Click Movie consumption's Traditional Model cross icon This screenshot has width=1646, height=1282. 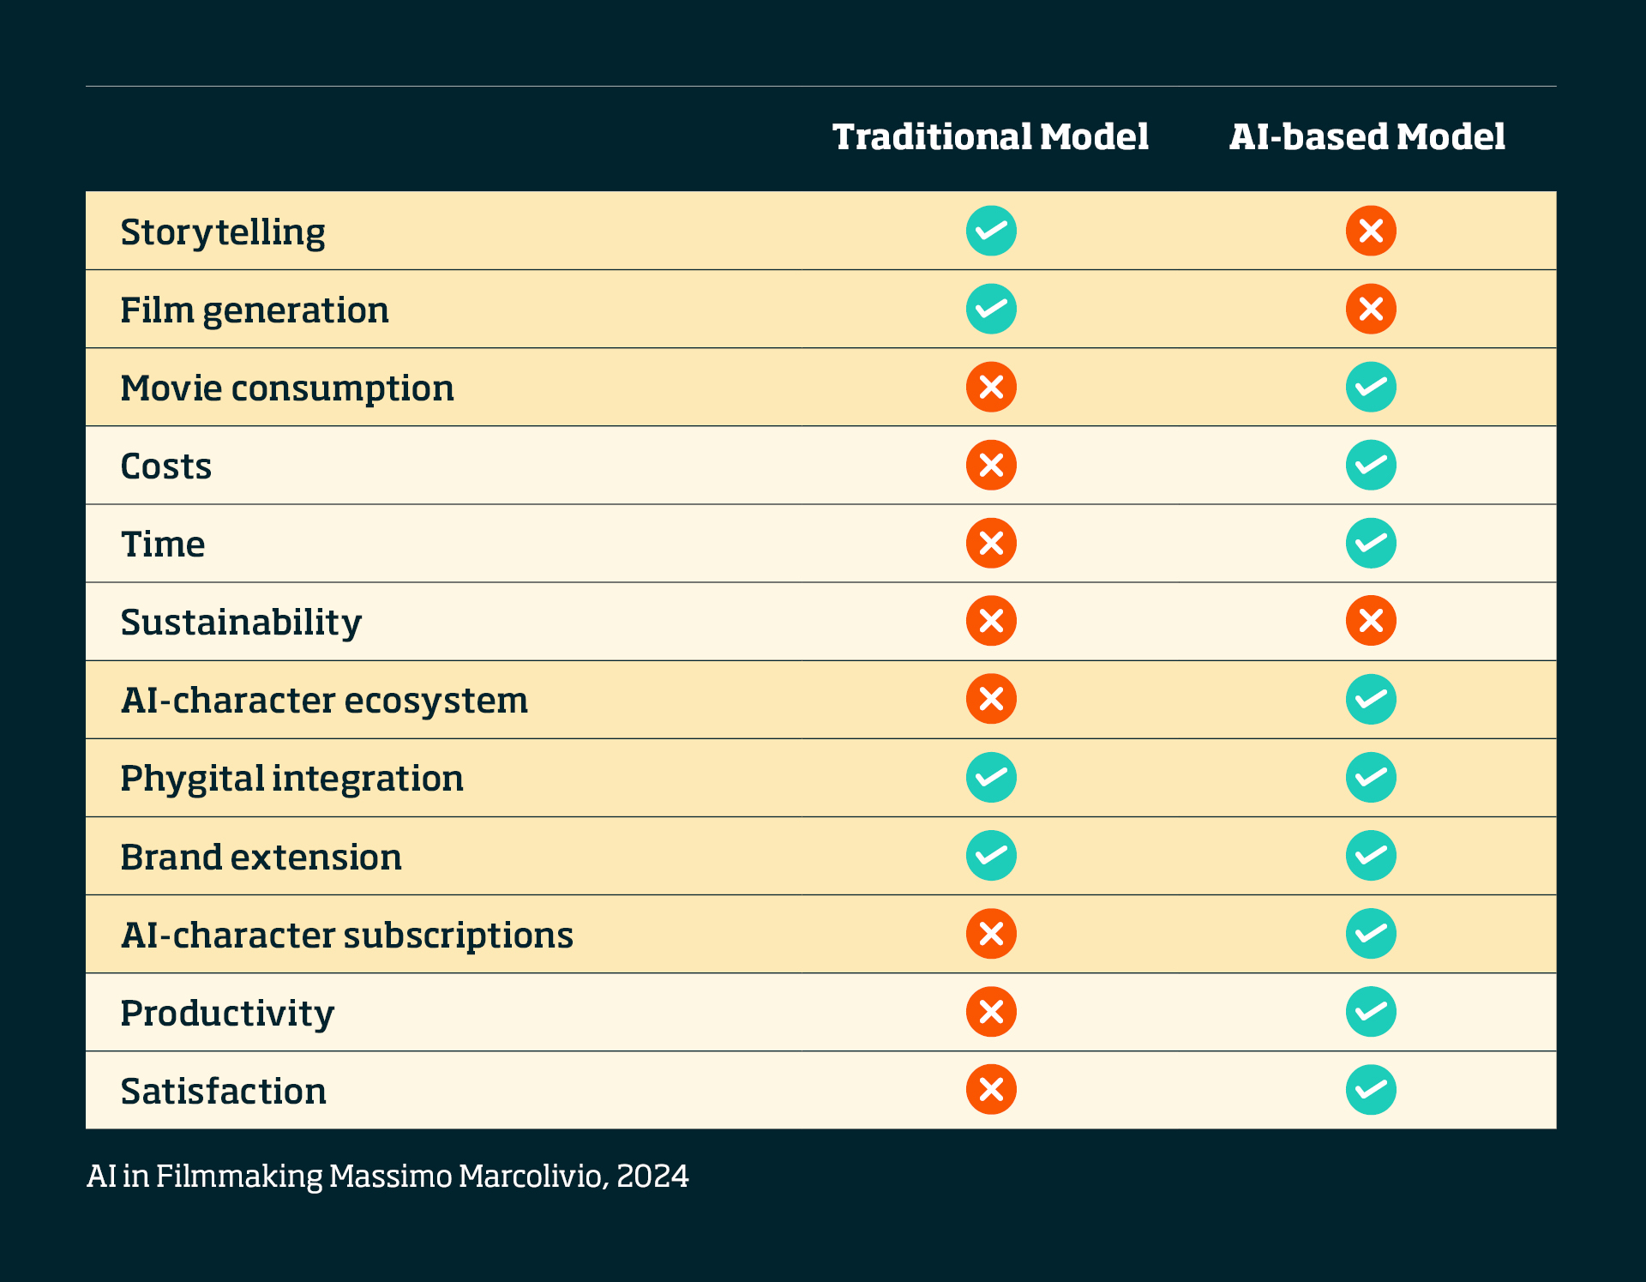(x=991, y=387)
